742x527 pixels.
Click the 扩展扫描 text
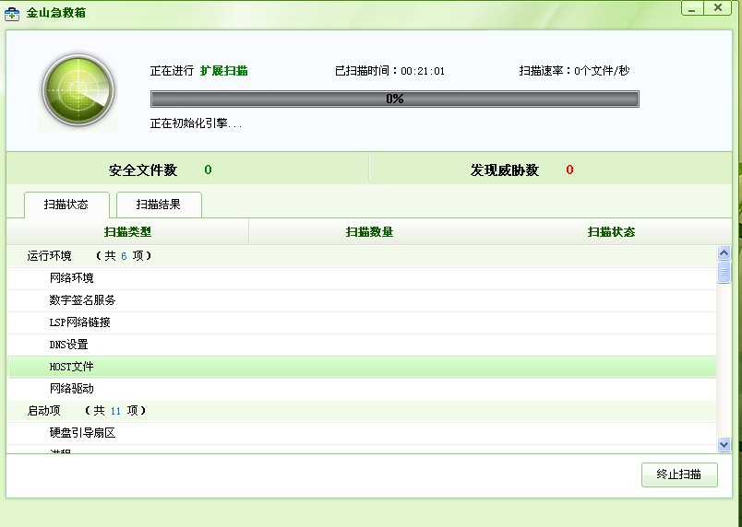[x=224, y=71]
